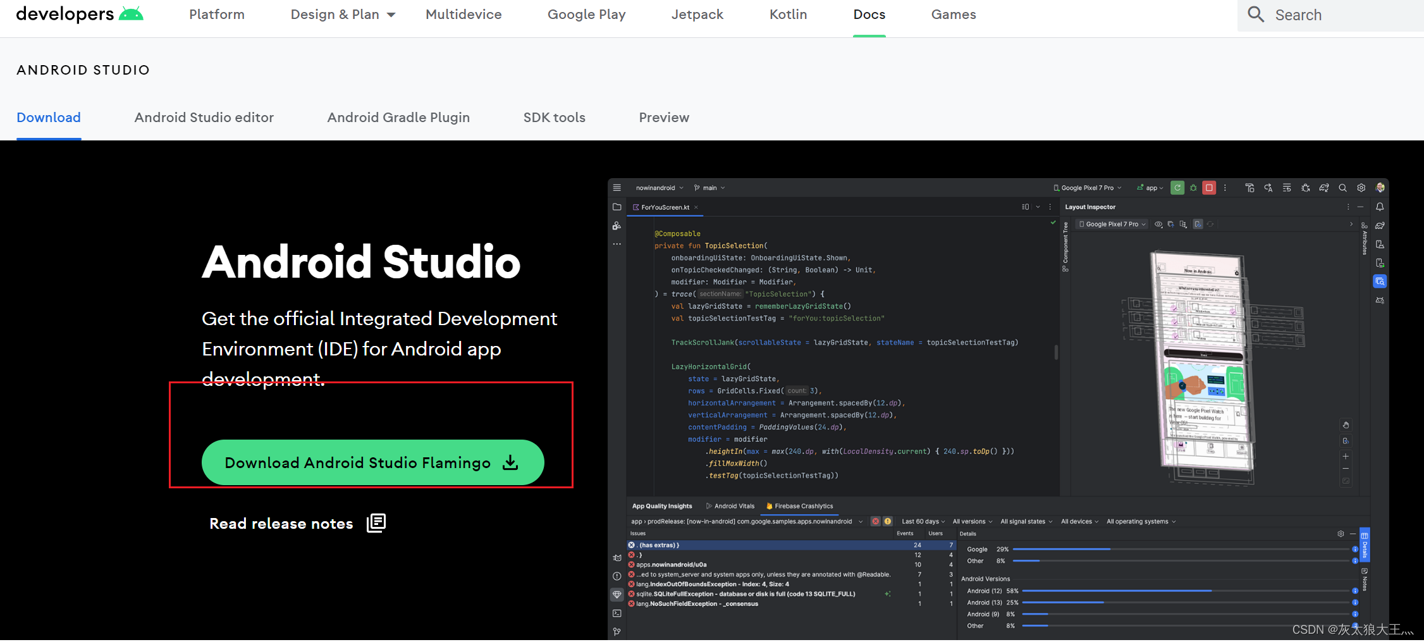This screenshot has width=1424, height=642.
Task: Click the download arrow icon on green button
Action: (510, 463)
